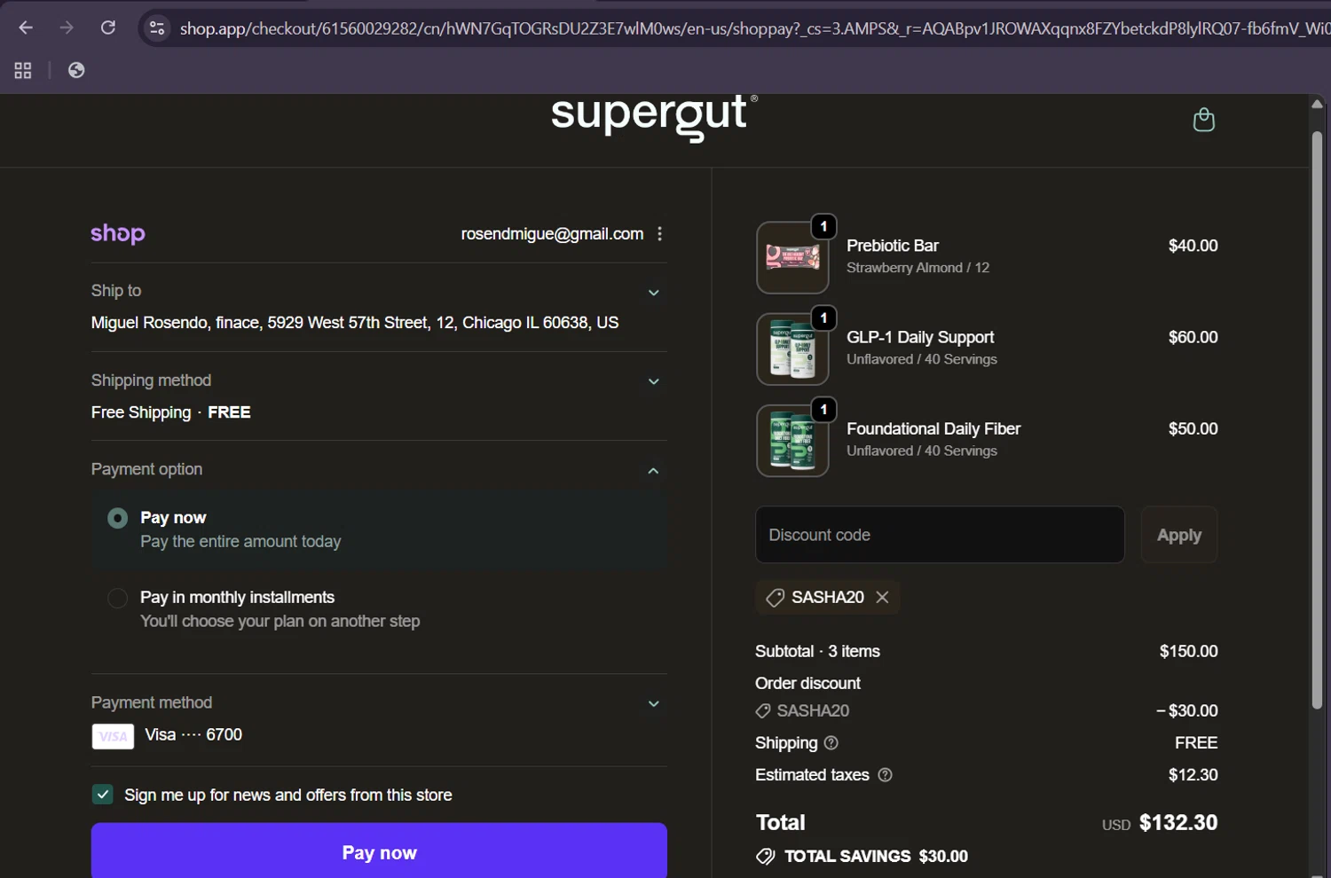Click the tag icon on SASHA20 chip

[x=775, y=598]
